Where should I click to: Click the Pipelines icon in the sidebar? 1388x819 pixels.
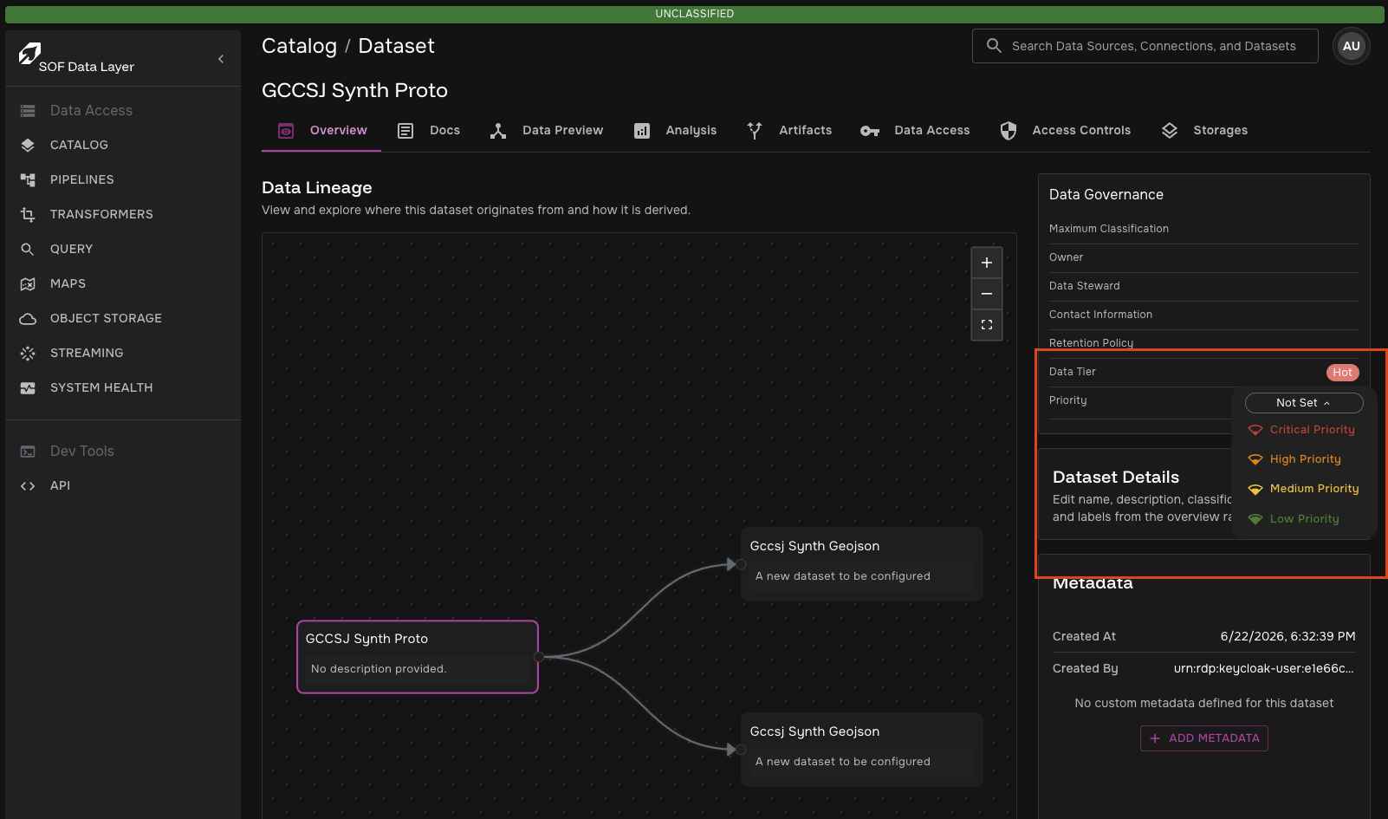28,180
